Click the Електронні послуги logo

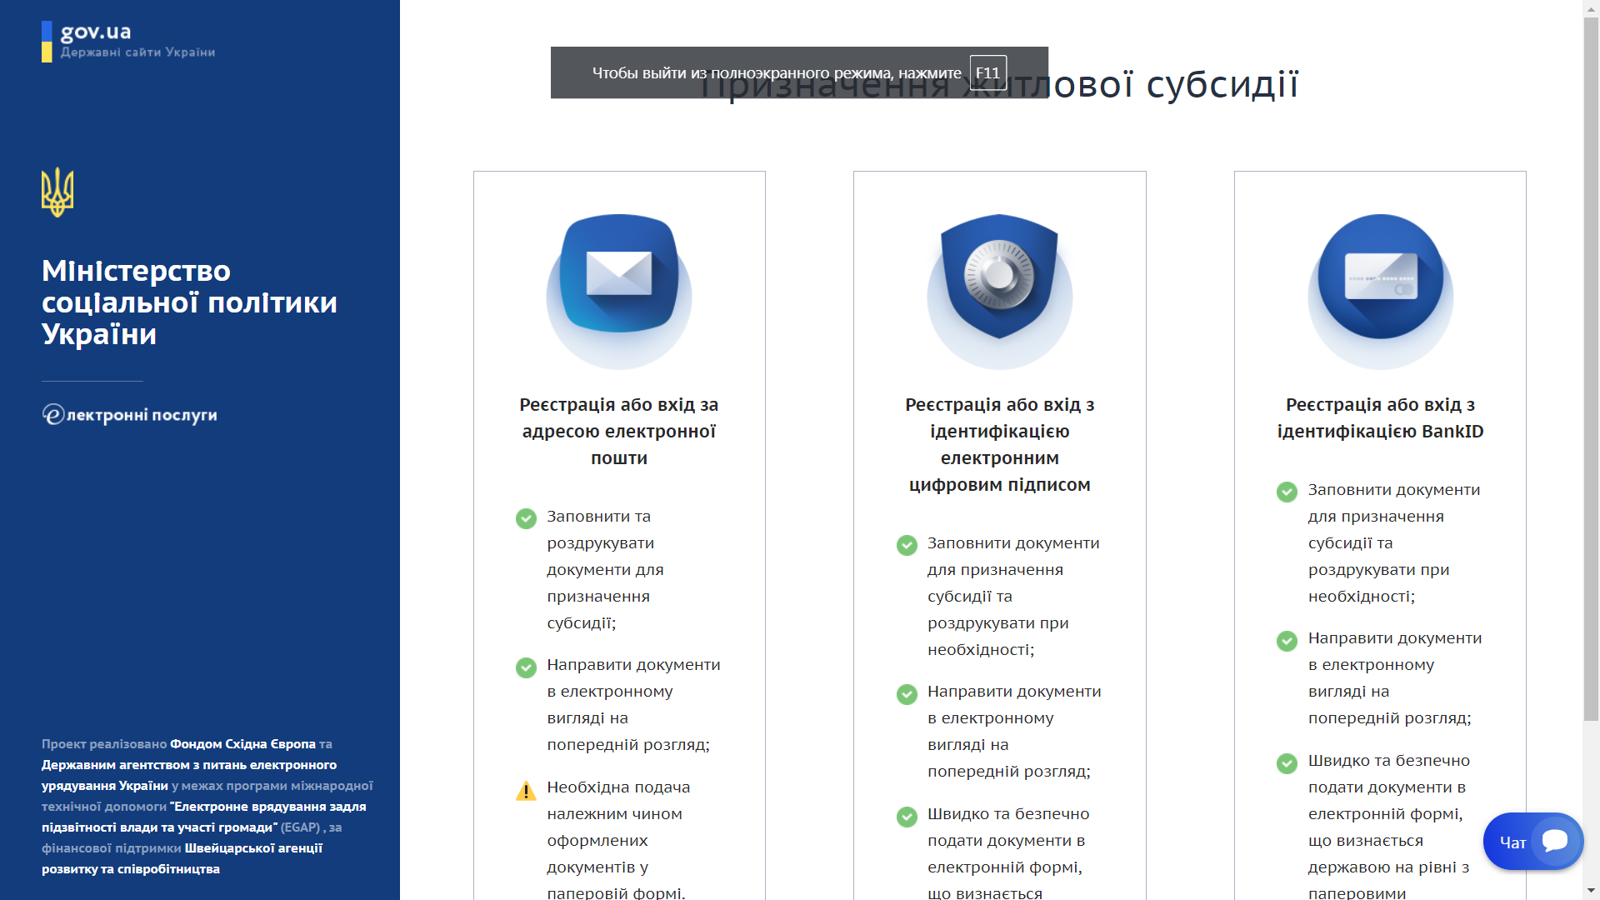130,415
